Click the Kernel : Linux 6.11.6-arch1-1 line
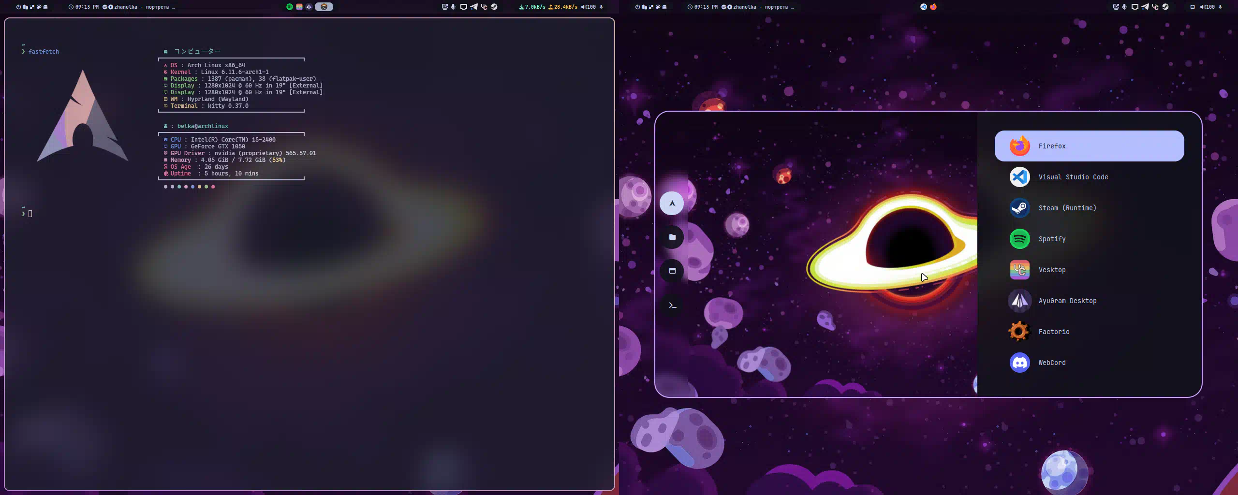Viewport: 1238px width, 495px height. pos(216,72)
